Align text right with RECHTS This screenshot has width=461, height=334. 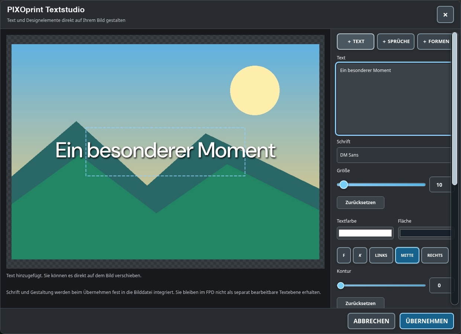435,255
